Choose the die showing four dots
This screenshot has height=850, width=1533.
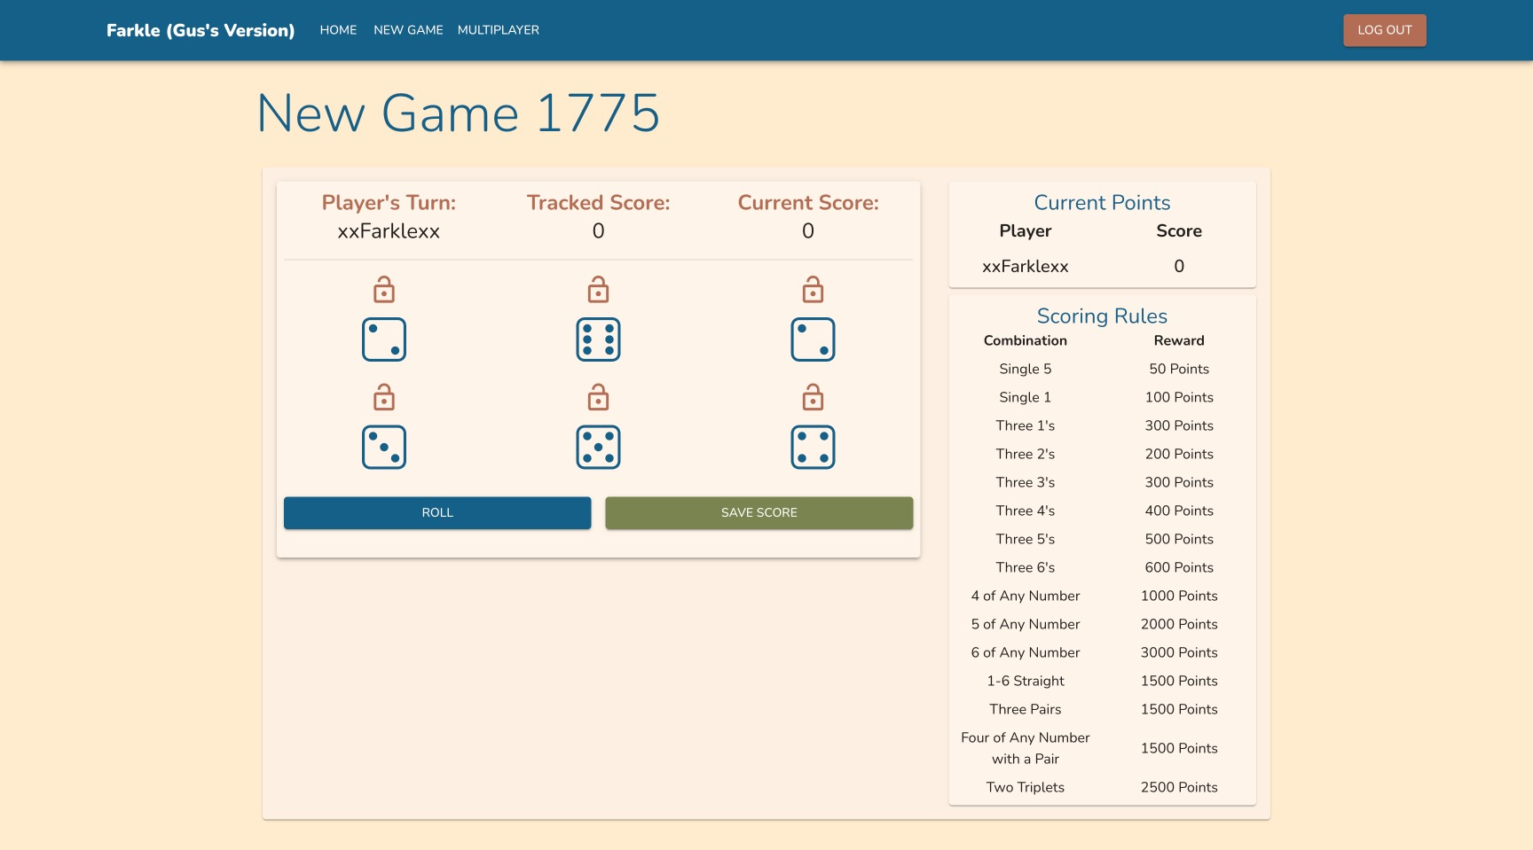click(x=813, y=448)
